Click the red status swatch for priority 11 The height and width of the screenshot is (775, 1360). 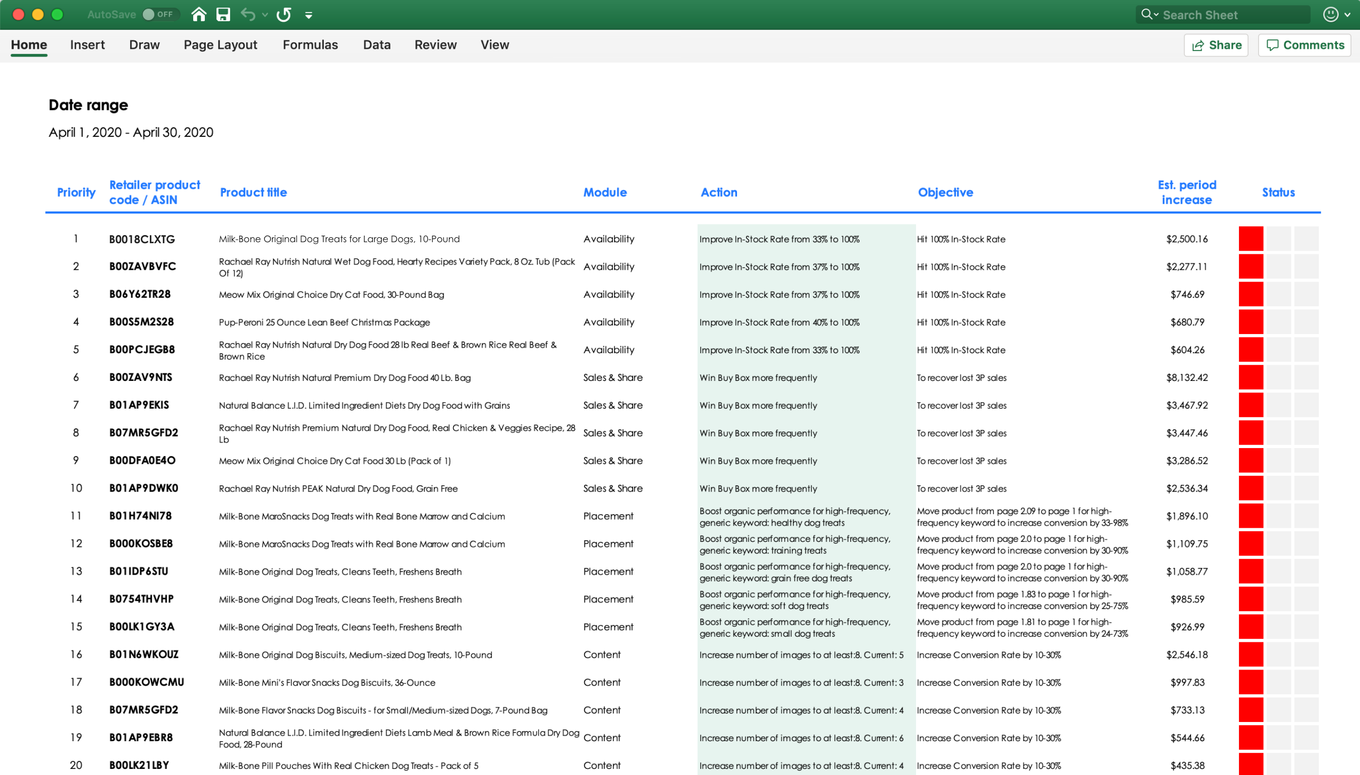[1251, 516]
